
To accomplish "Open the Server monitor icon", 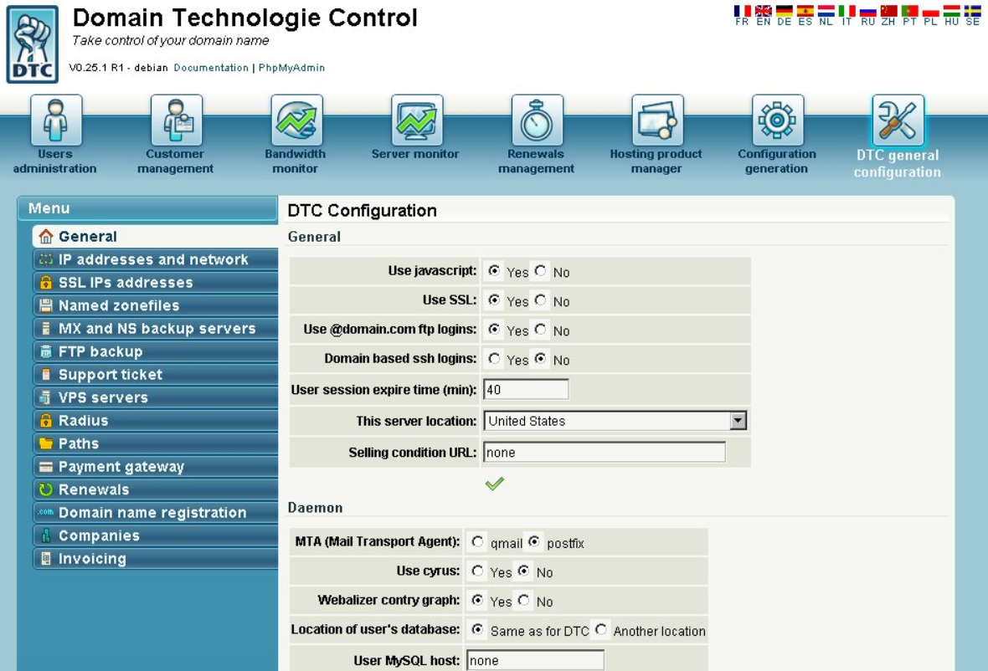I will click(417, 120).
